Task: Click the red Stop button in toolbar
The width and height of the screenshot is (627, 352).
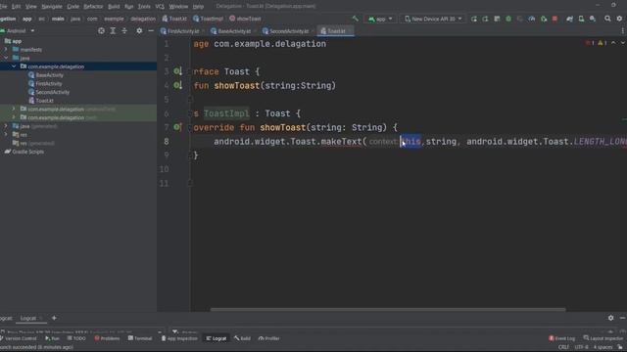Action: [x=555, y=19]
